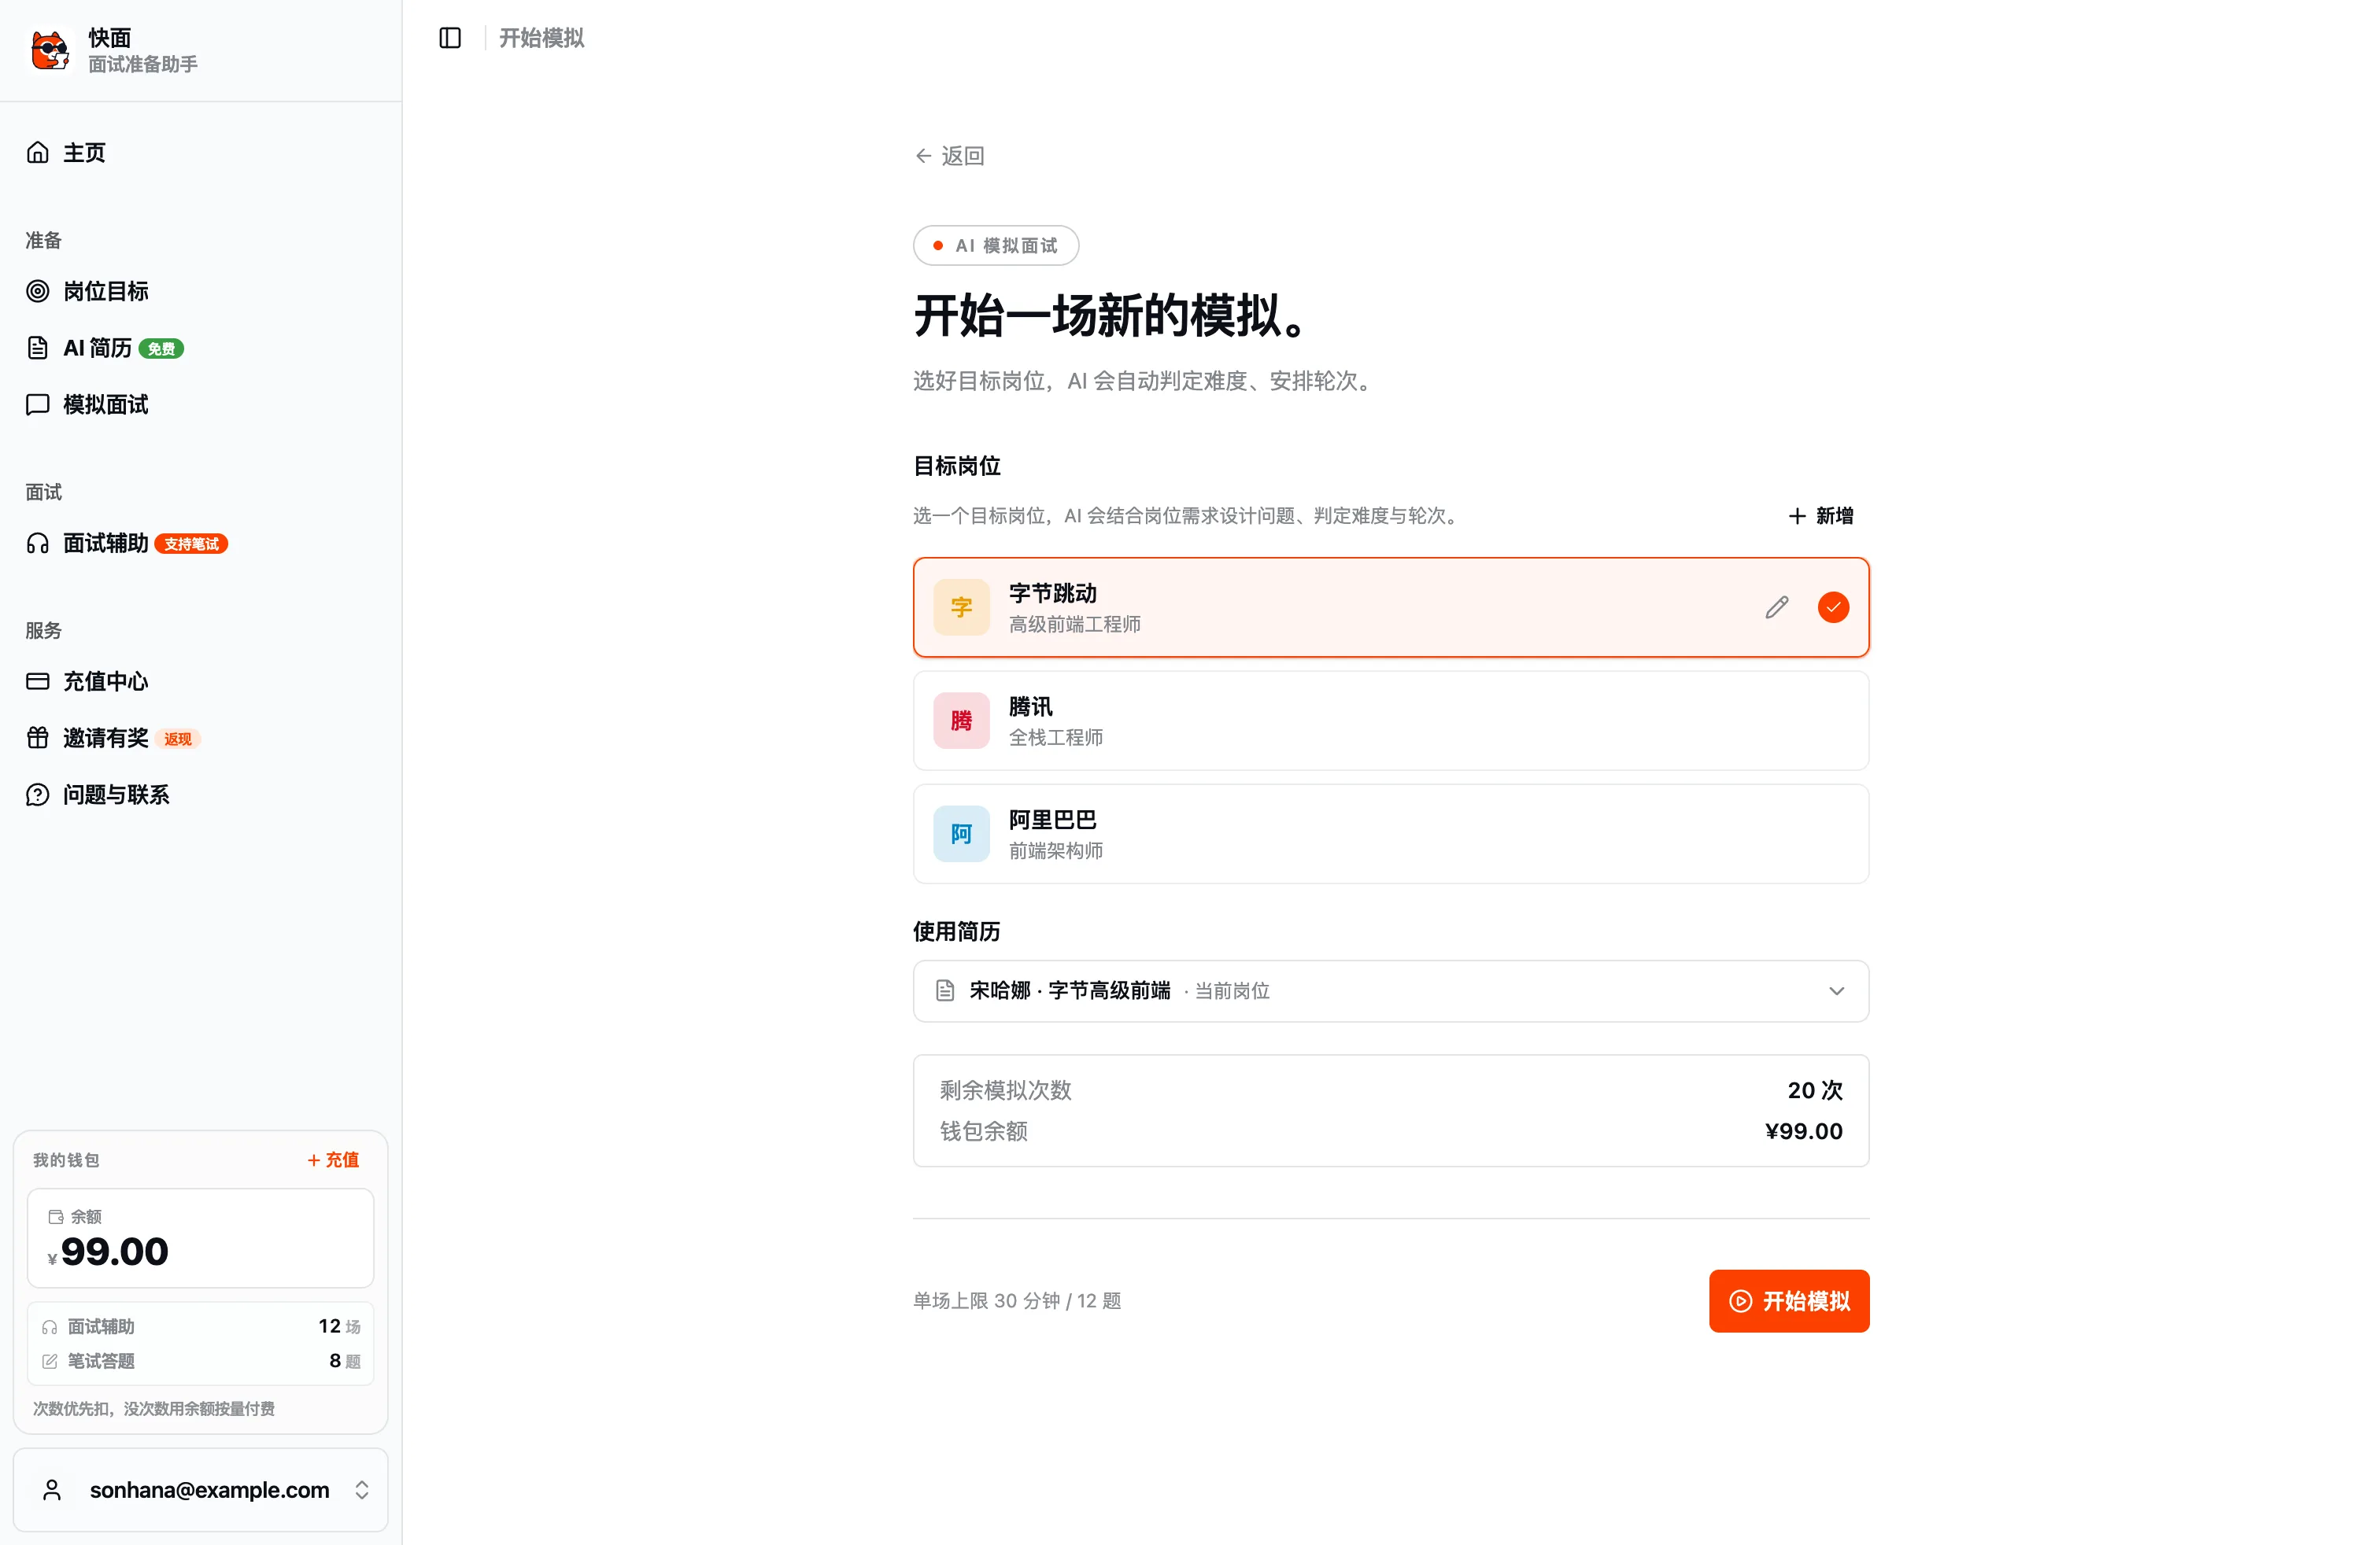The height and width of the screenshot is (1545, 2380).
Task: Click the 返现 badge
Action: point(178,739)
